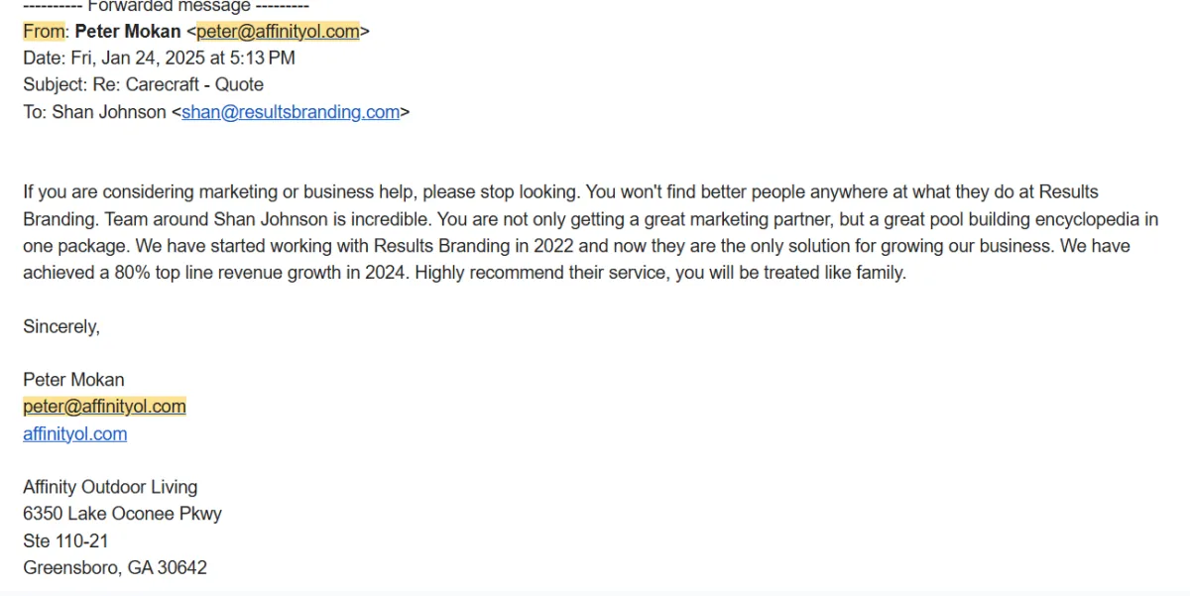Click the address line 6350 Lake Oconee Pkwy

[x=122, y=514]
